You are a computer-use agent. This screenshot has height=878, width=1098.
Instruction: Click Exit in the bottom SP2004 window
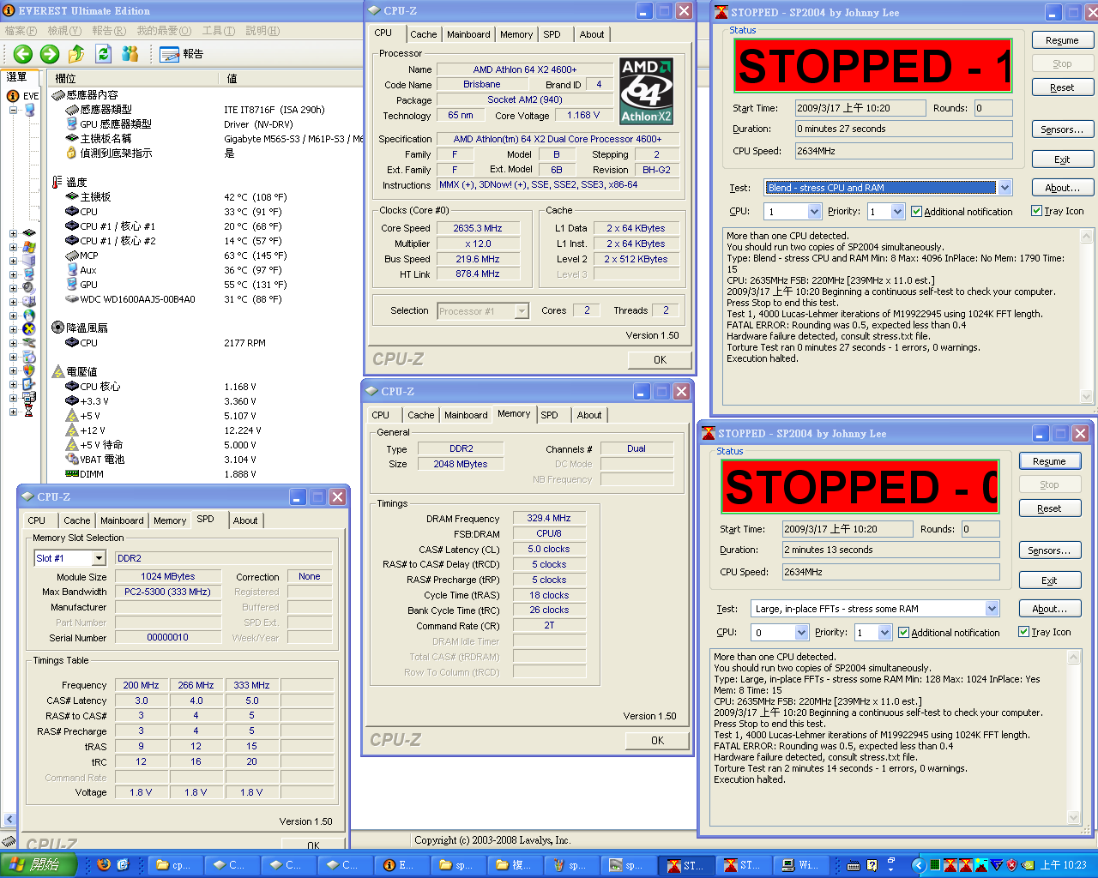click(1049, 580)
